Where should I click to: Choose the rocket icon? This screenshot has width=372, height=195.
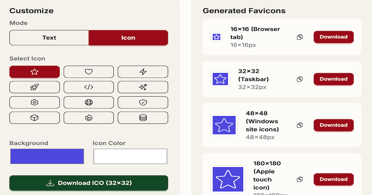pyautogui.click(x=34, y=87)
